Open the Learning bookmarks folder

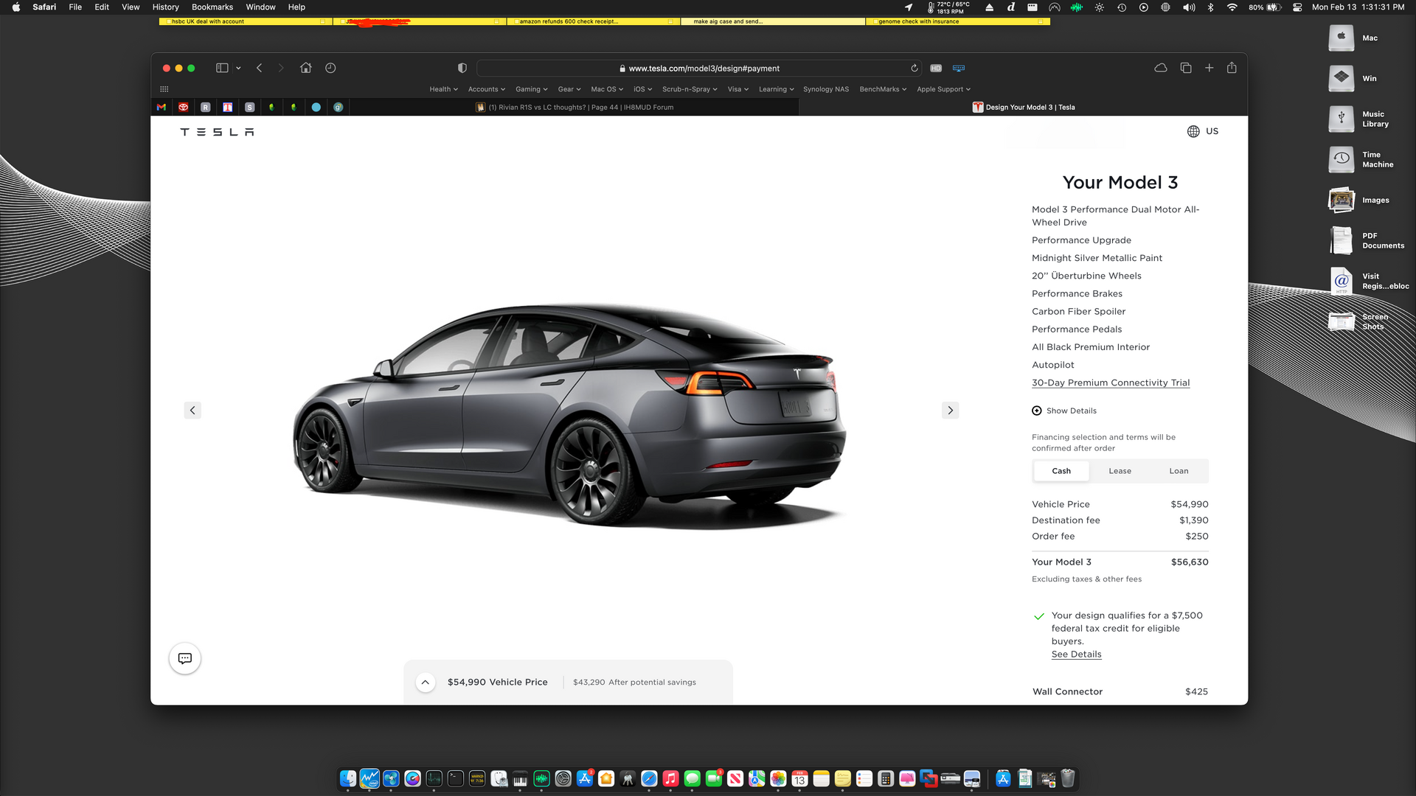click(776, 89)
